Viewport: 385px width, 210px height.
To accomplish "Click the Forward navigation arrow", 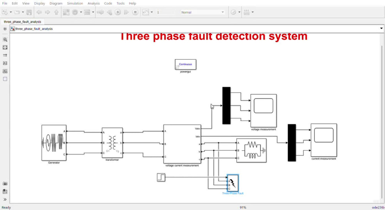I will pyautogui.click(x=48, y=12).
